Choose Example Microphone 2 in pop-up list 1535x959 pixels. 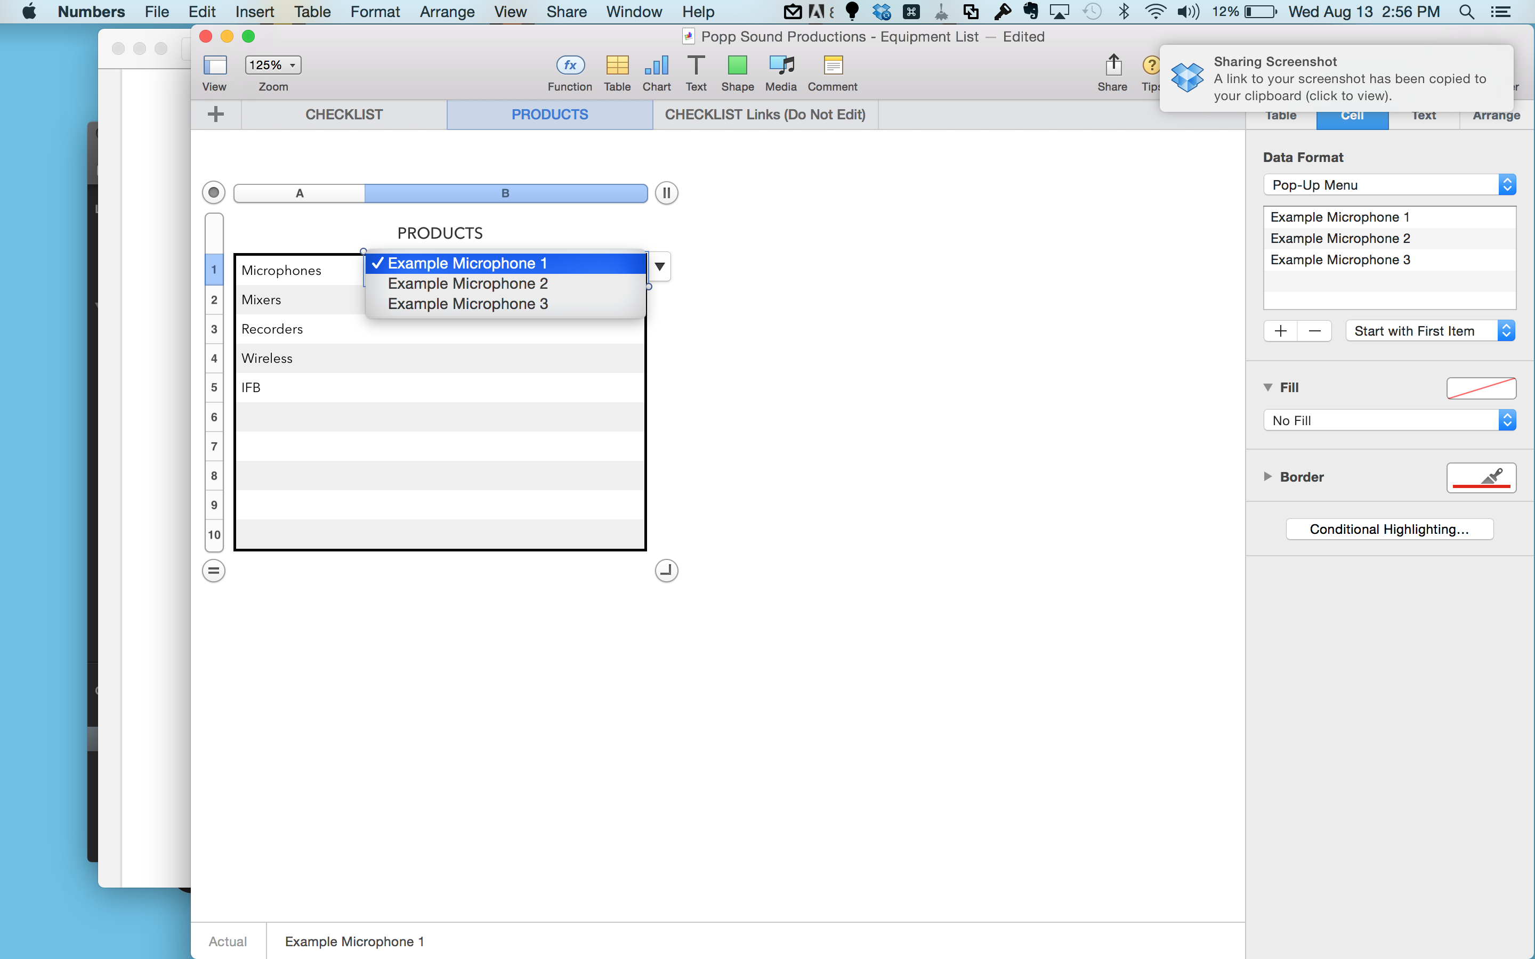pos(467,283)
